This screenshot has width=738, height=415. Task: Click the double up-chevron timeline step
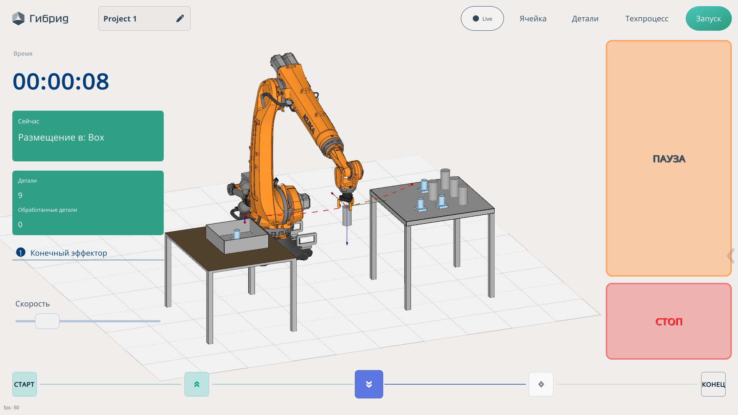tap(197, 384)
